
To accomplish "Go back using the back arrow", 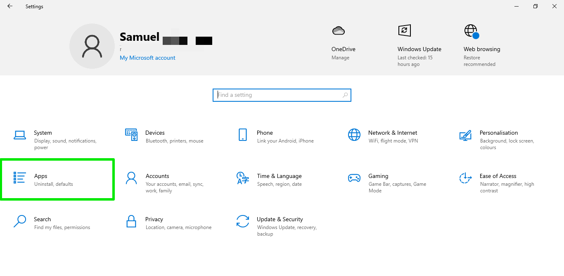I will [x=10, y=6].
